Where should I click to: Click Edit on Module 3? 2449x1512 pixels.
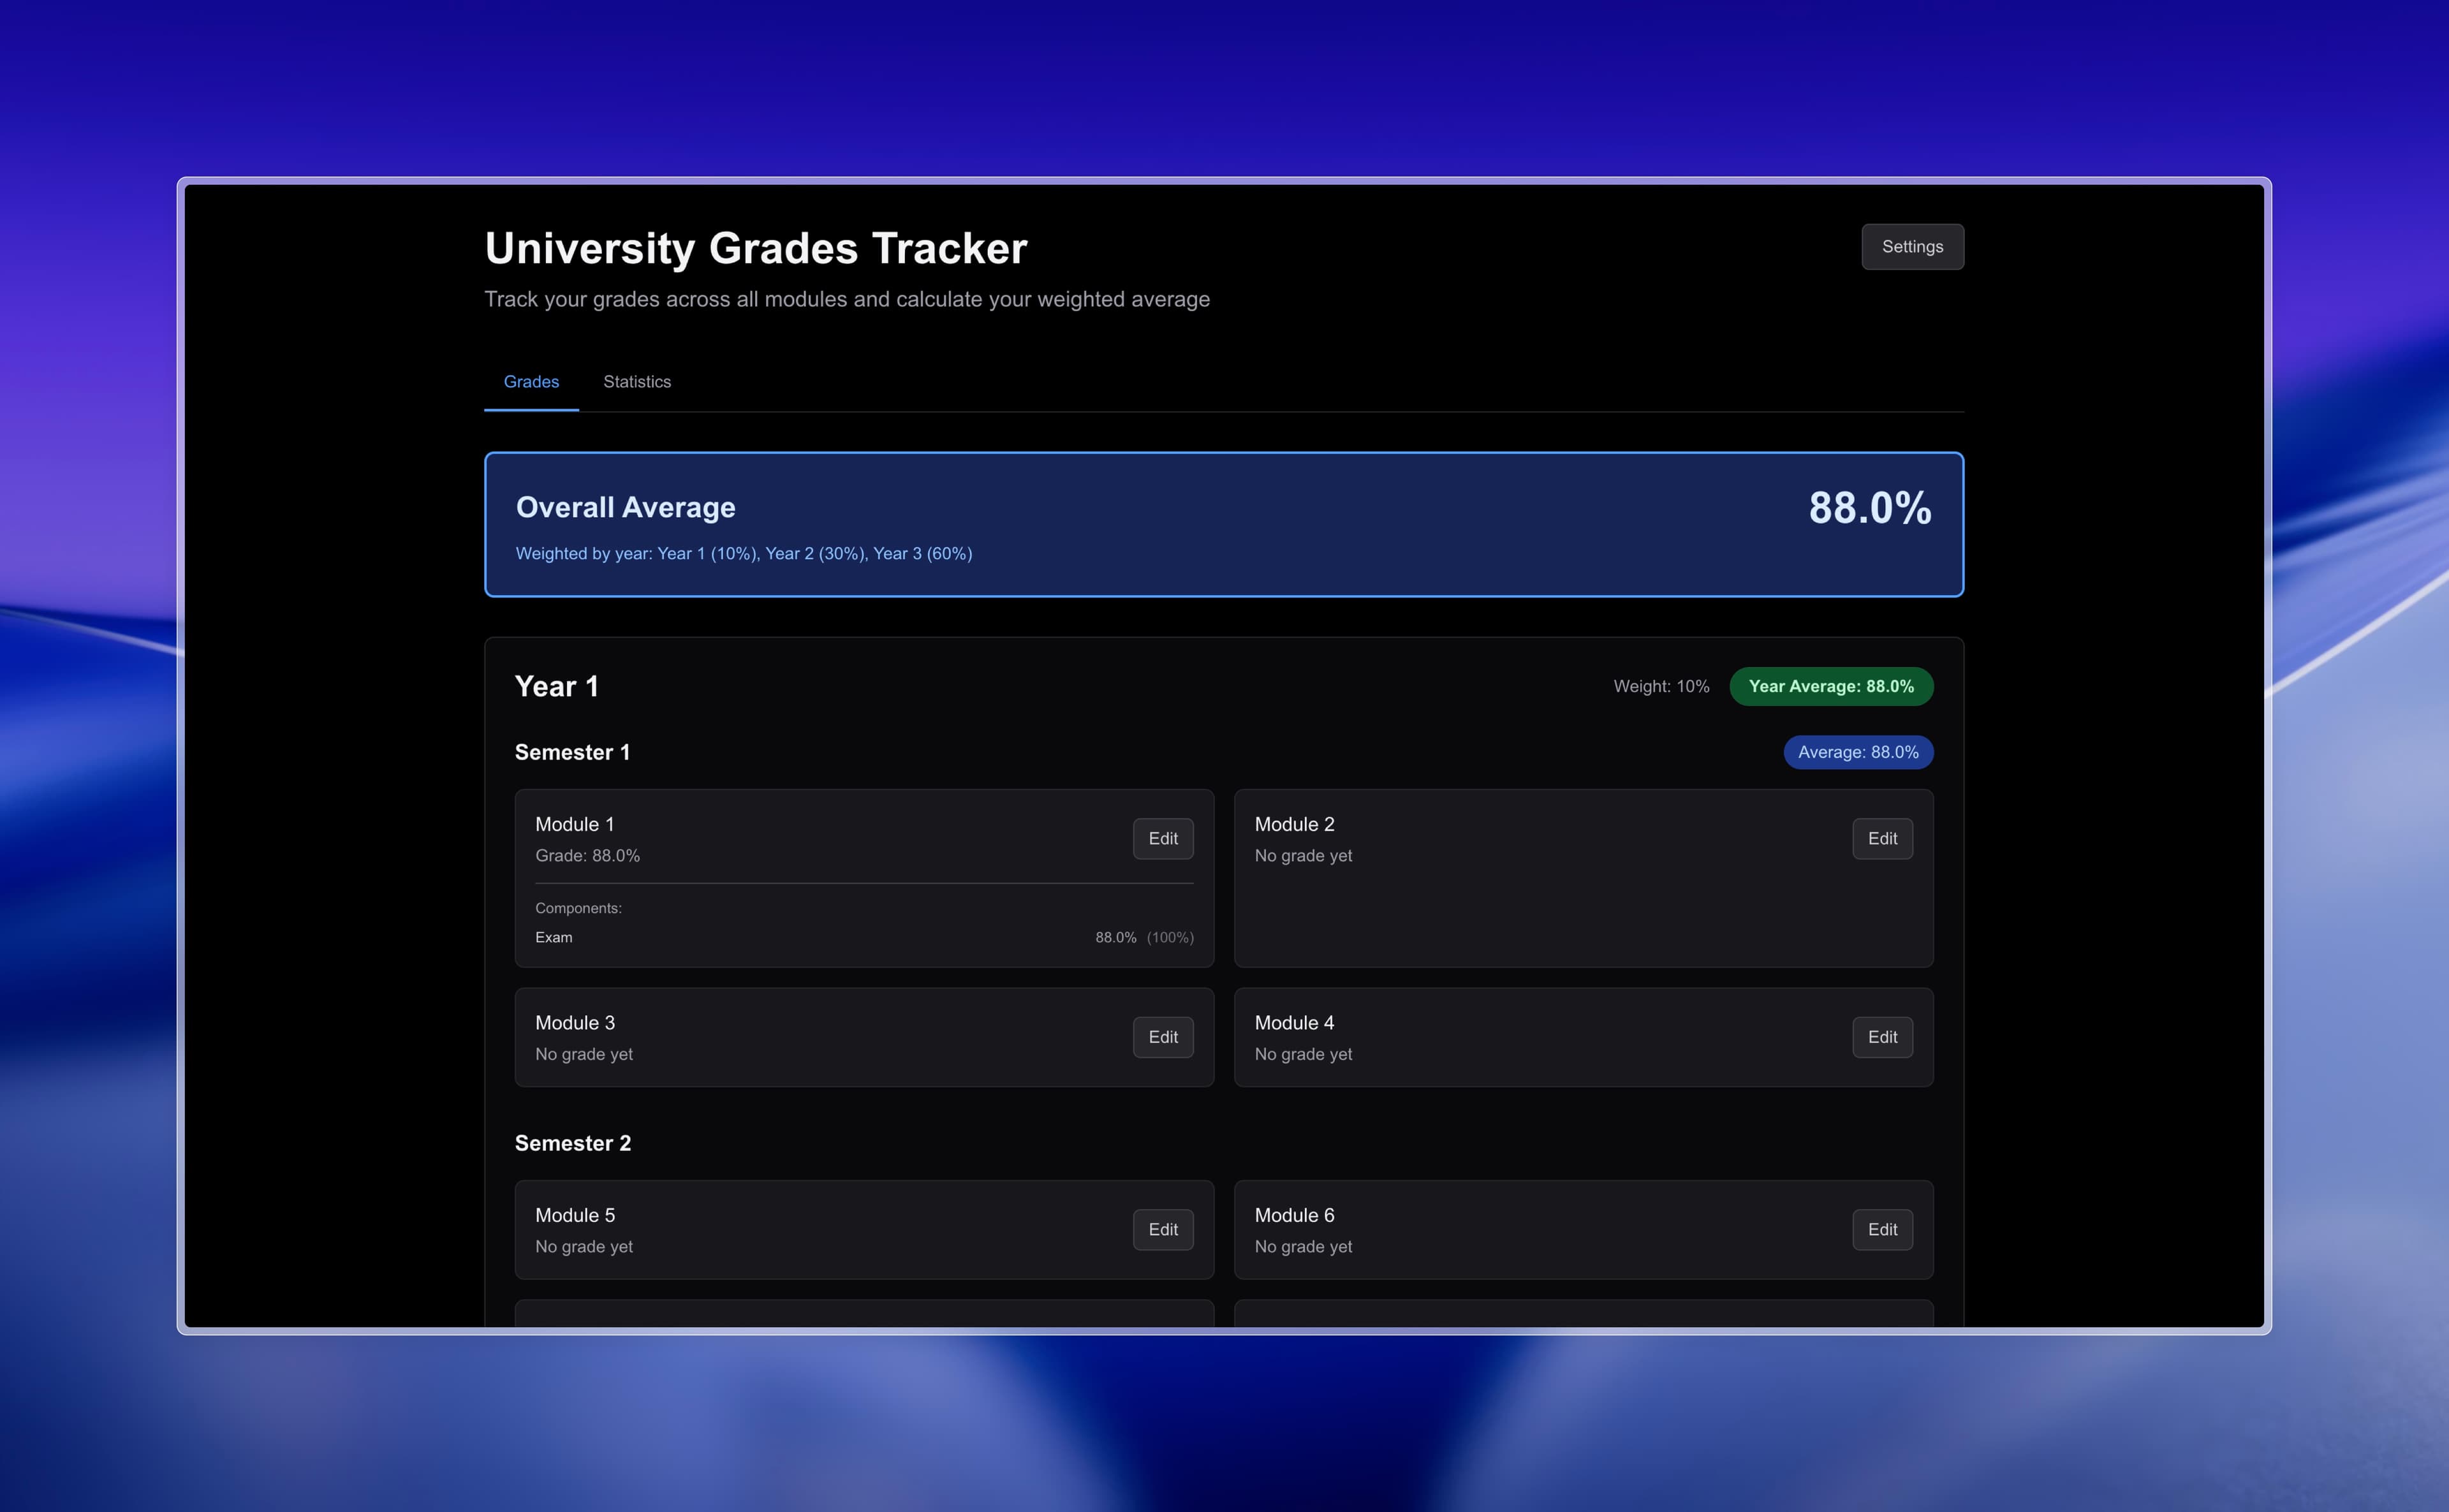click(1162, 1037)
